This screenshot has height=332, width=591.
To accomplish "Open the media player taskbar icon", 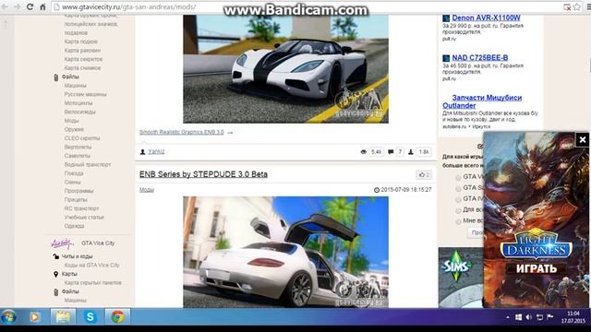I will (35, 317).
